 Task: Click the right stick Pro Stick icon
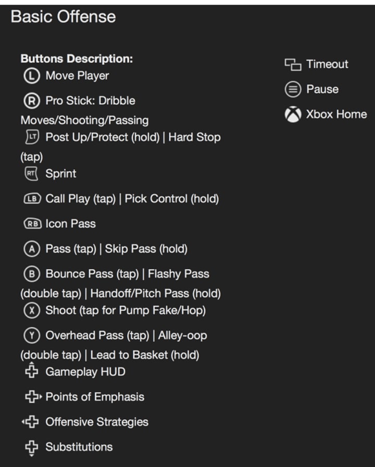click(x=32, y=100)
